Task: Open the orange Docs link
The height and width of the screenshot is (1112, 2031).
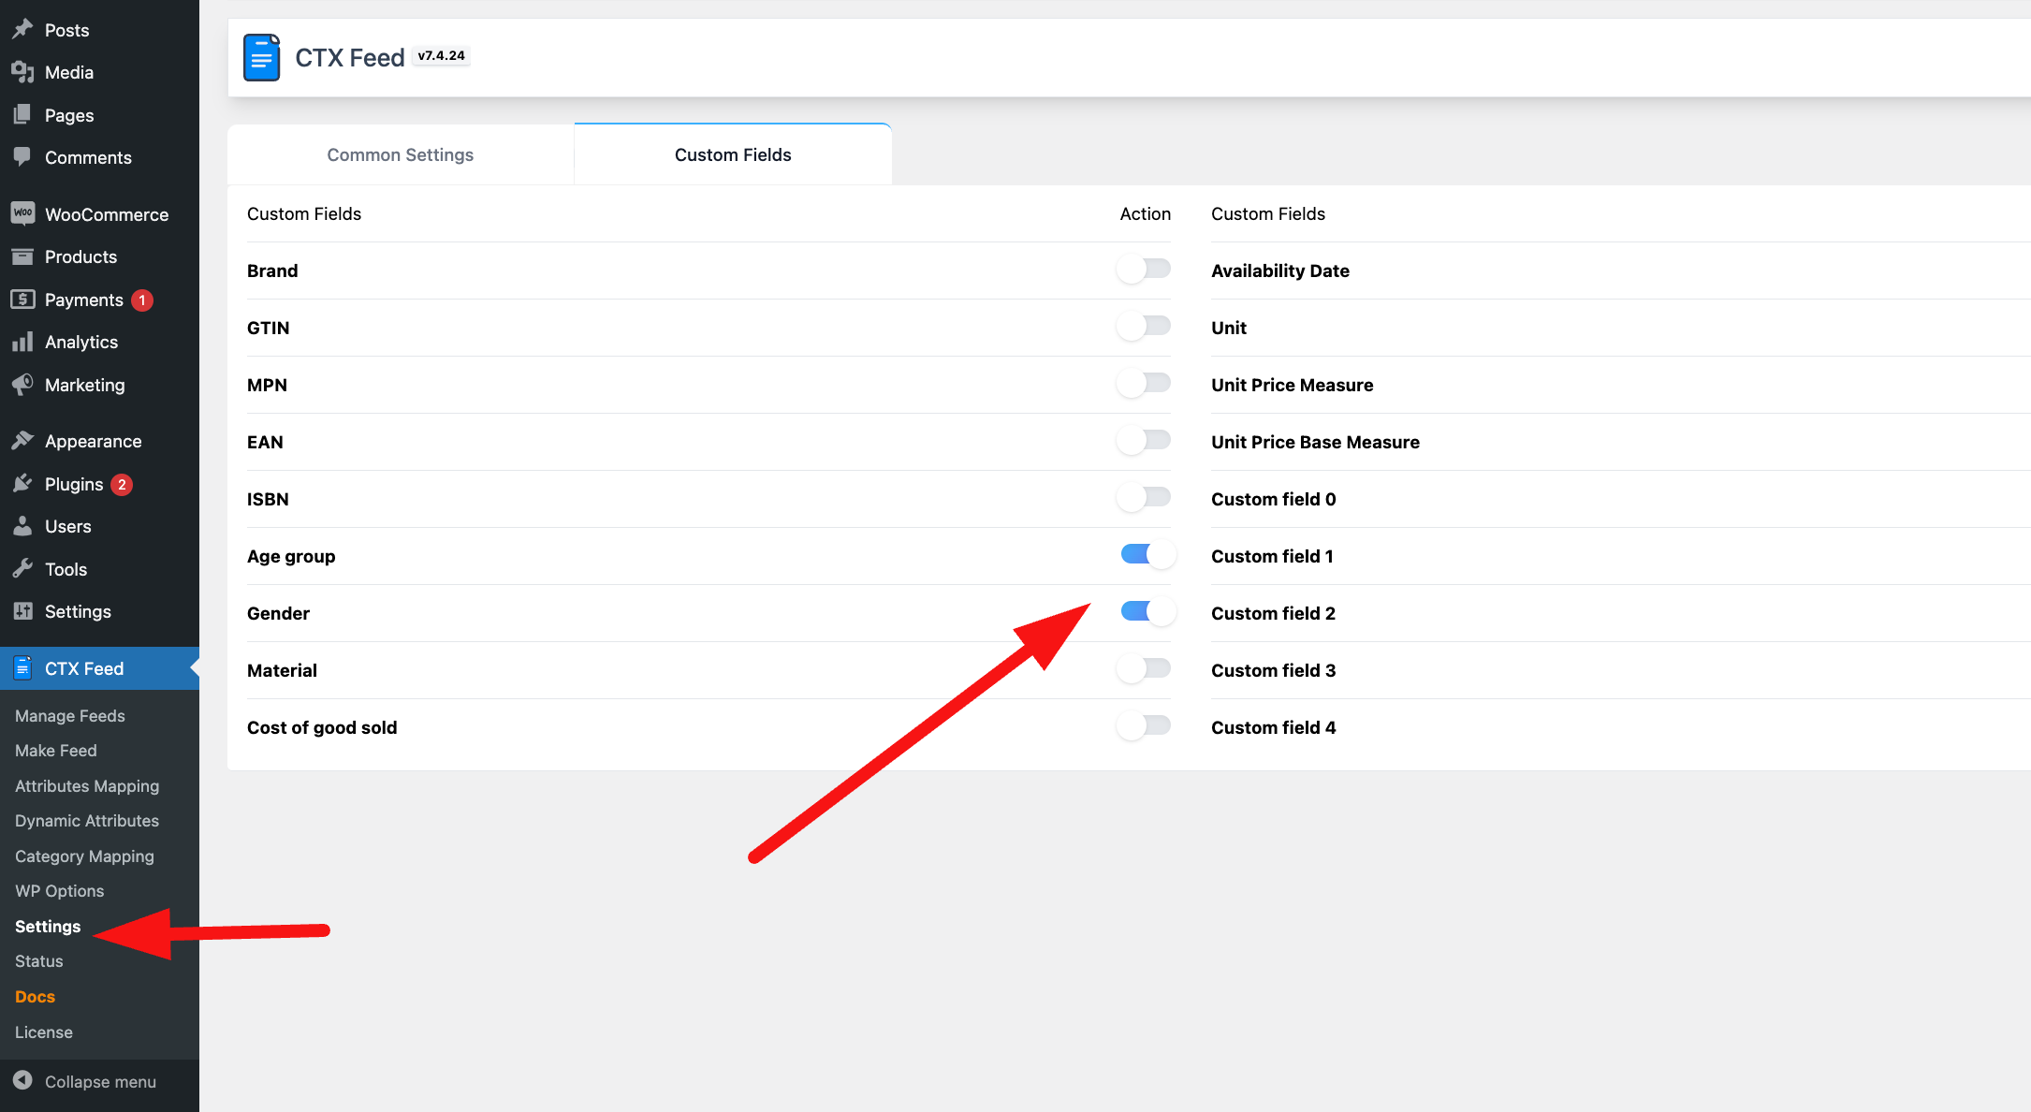Action: pos(36,997)
